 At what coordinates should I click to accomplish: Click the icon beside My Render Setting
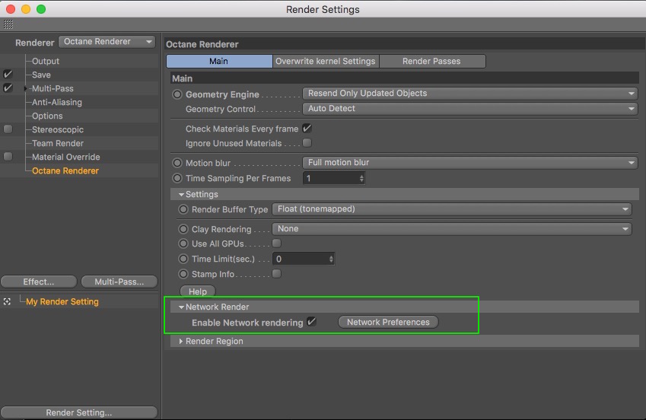pyautogui.click(x=7, y=302)
